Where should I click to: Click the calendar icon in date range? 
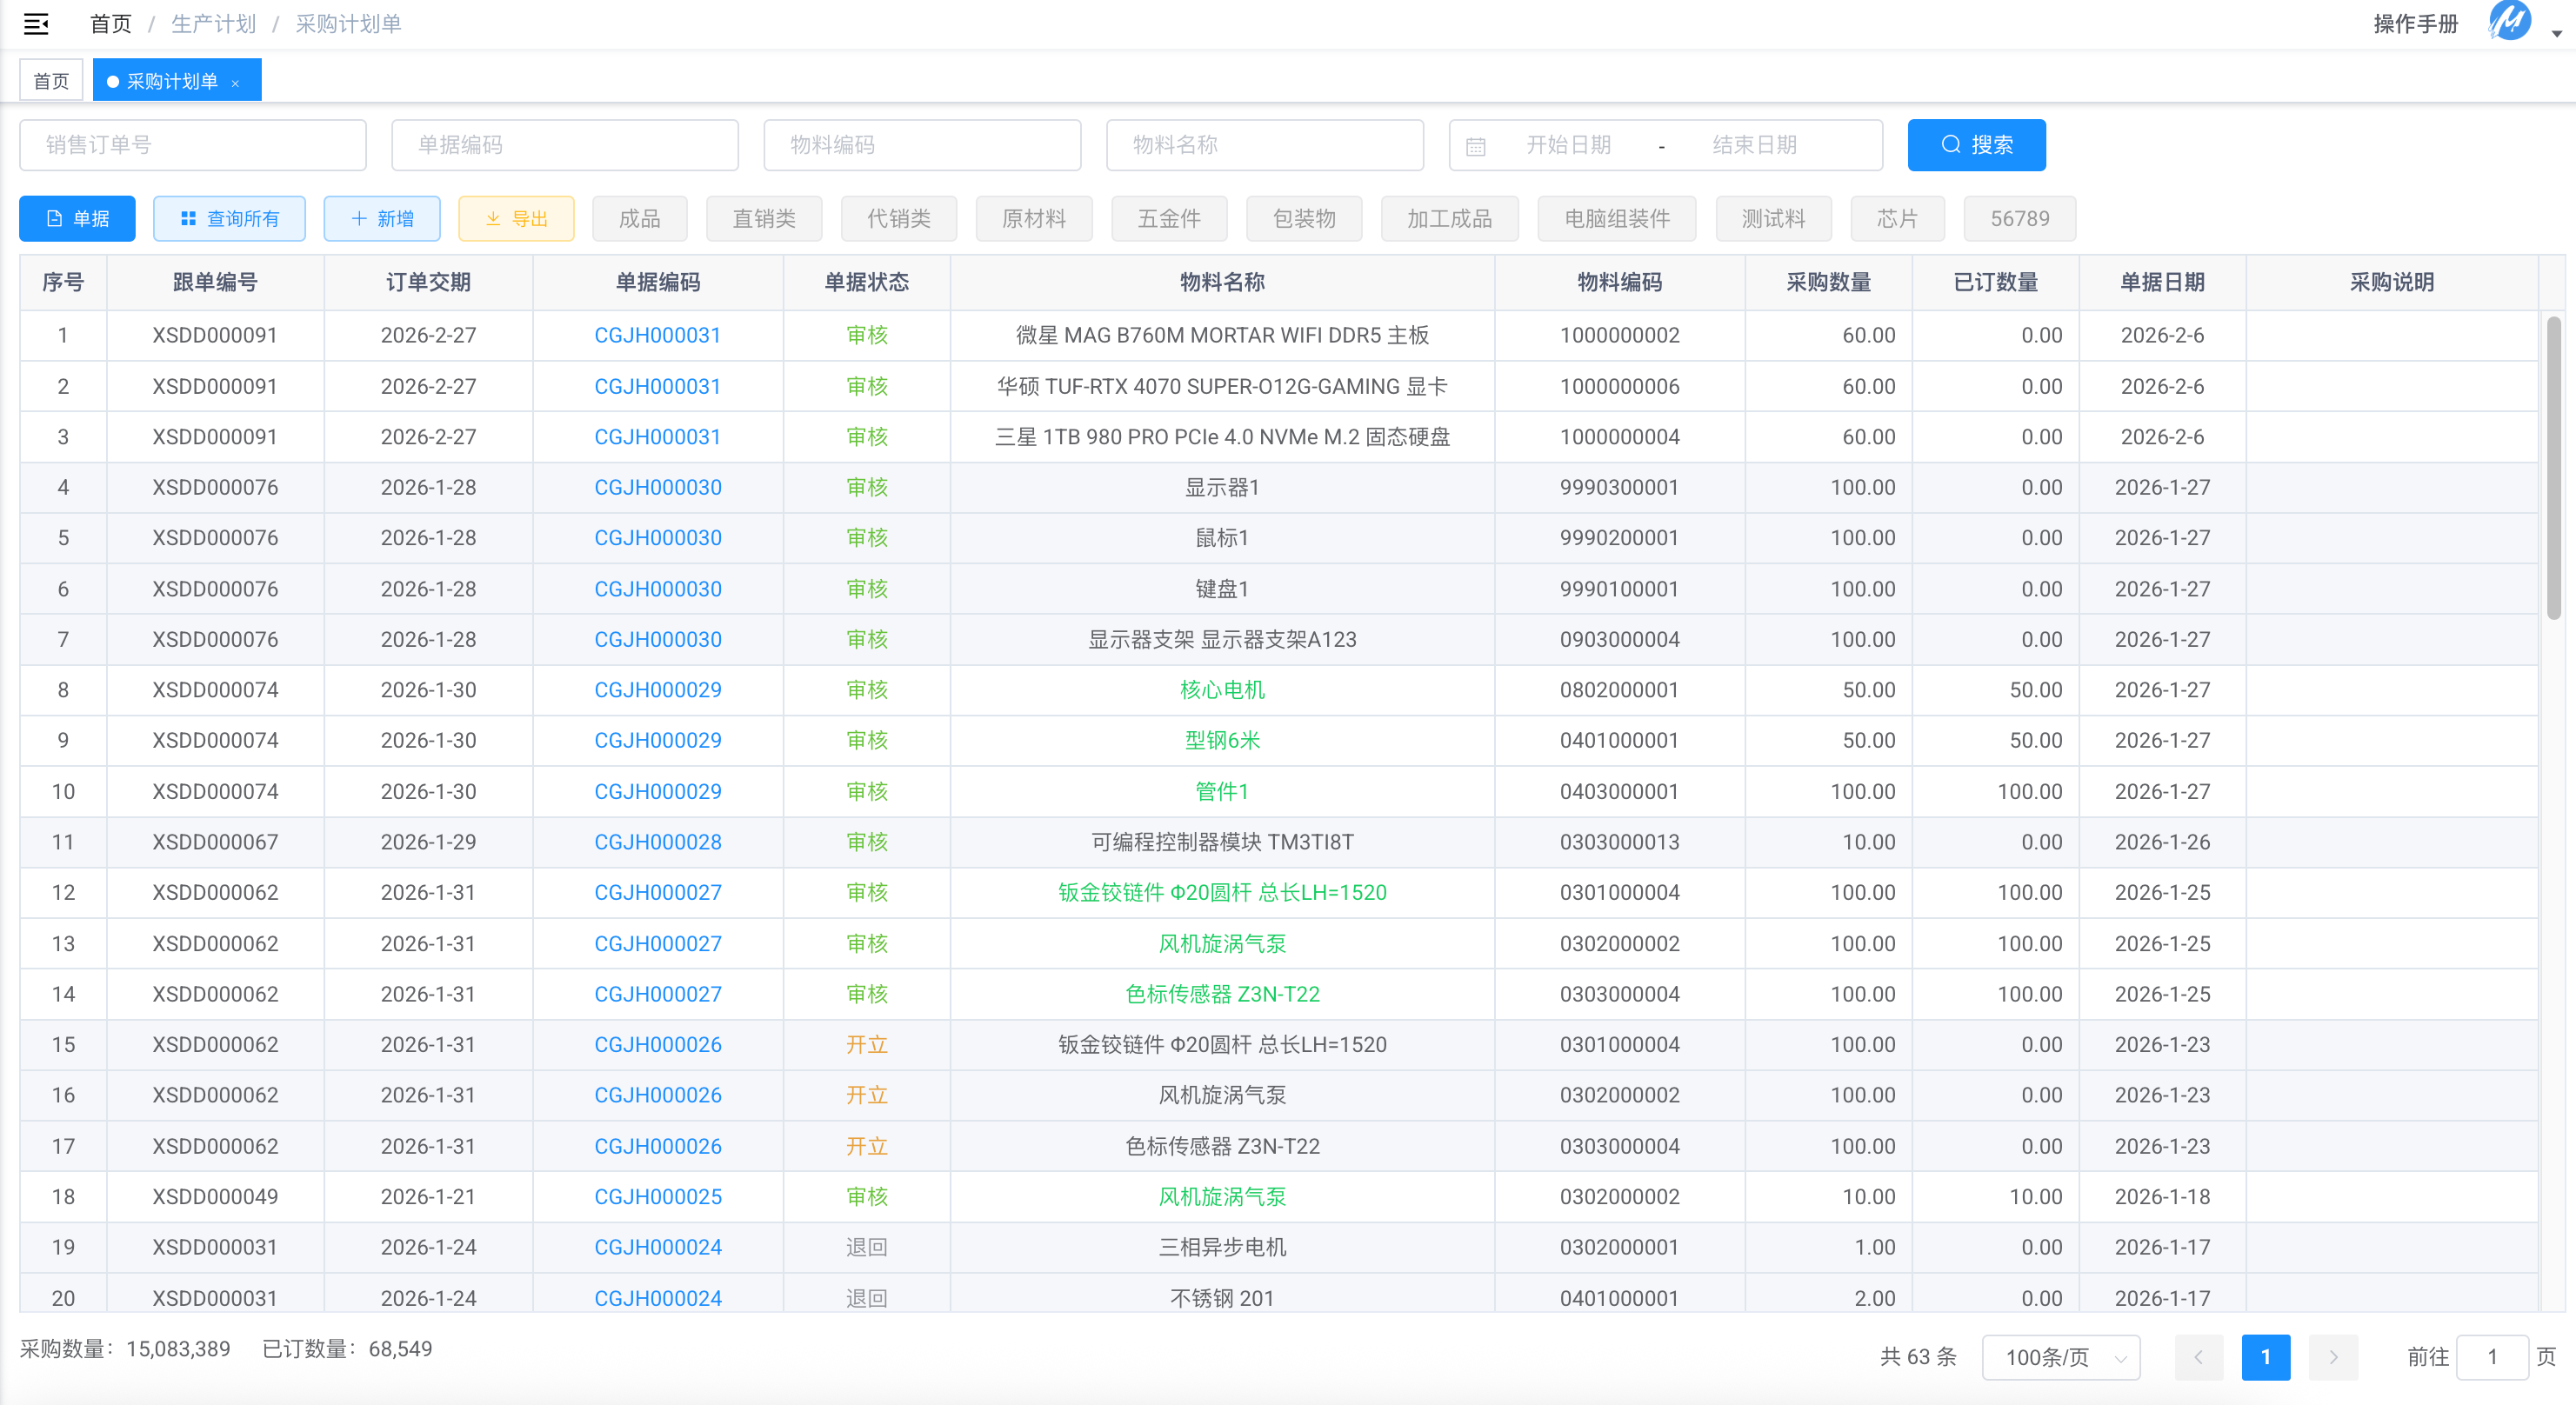1475,146
